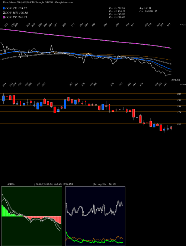Click the 'Pre C: 150.20' value
This screenshot has width=186, height=246.
(117, 17)
